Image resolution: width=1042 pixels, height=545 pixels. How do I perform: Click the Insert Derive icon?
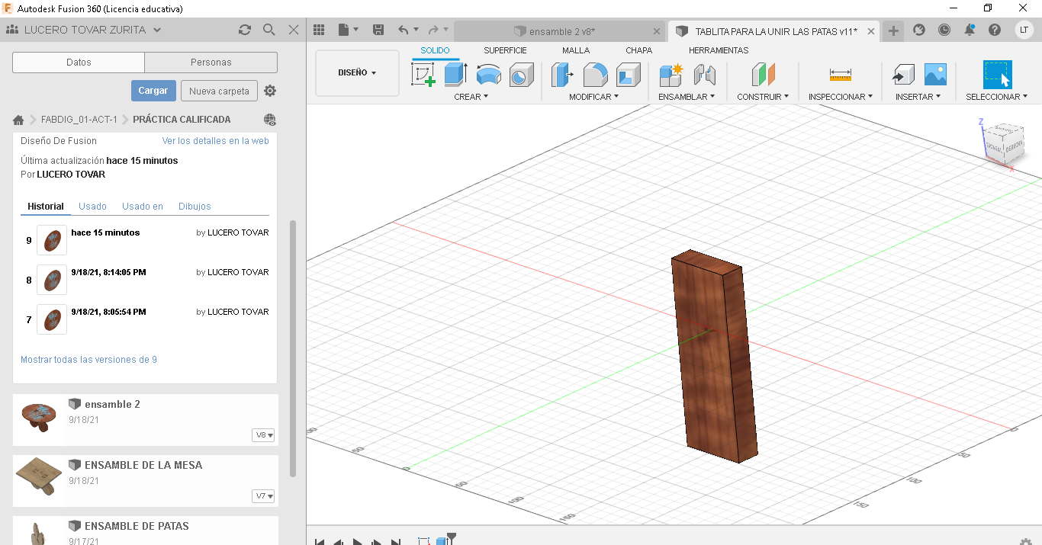[903, 75]
